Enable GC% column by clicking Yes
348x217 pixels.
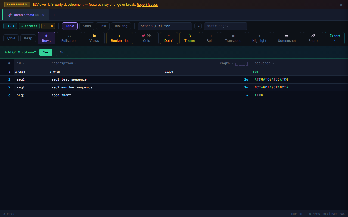(46, 52)
